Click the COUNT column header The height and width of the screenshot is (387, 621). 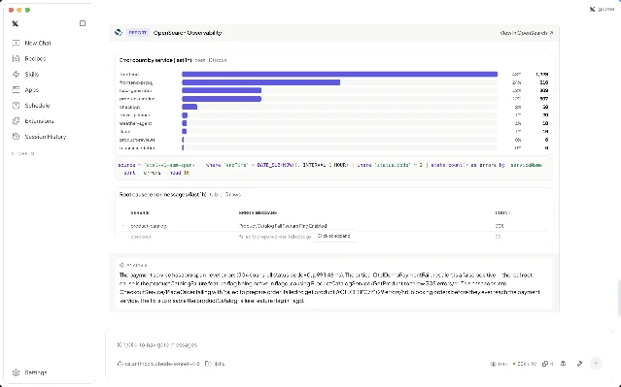502,213
